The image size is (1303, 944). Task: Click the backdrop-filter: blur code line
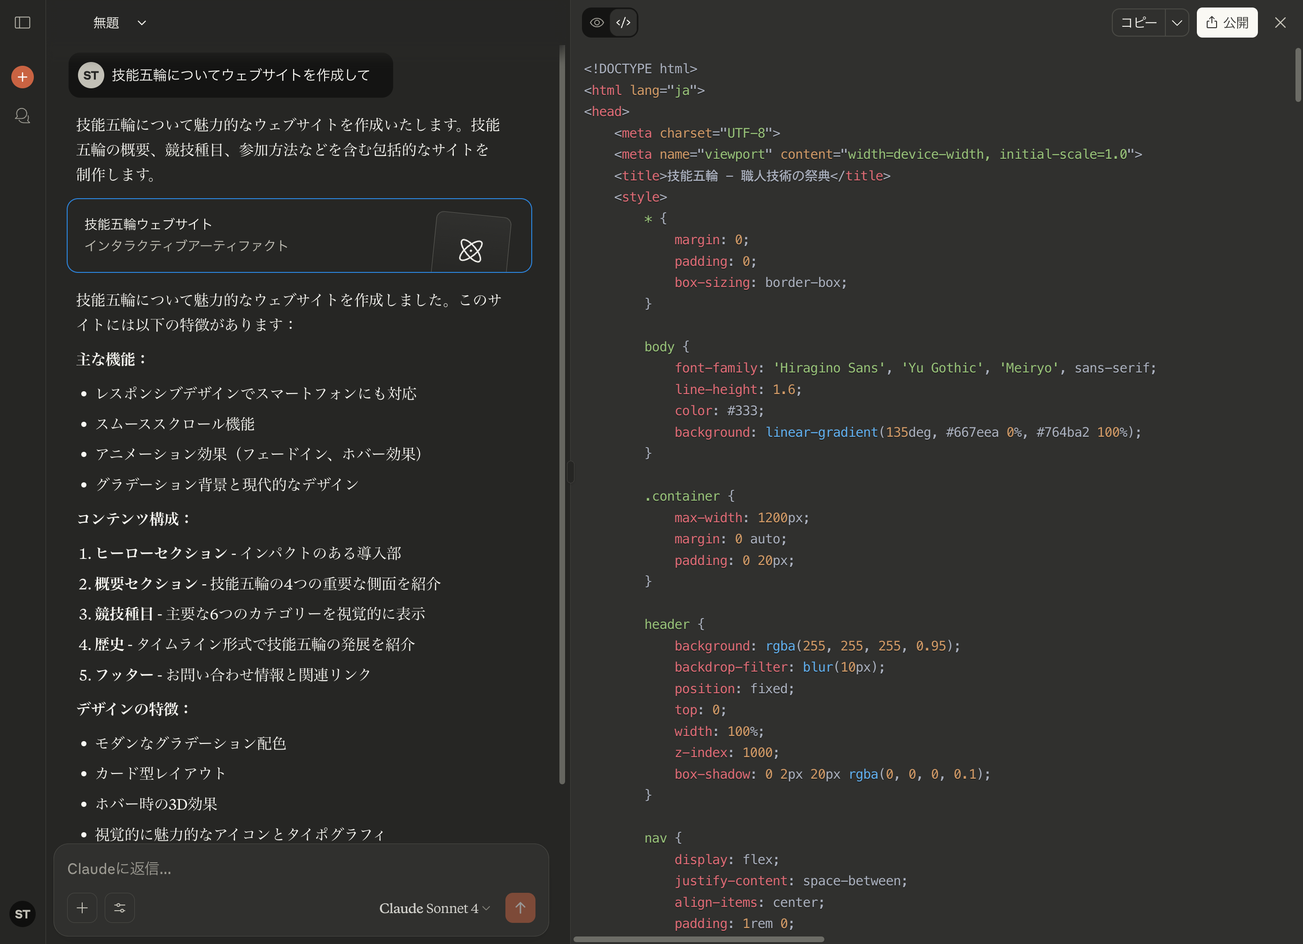(780, 667)
